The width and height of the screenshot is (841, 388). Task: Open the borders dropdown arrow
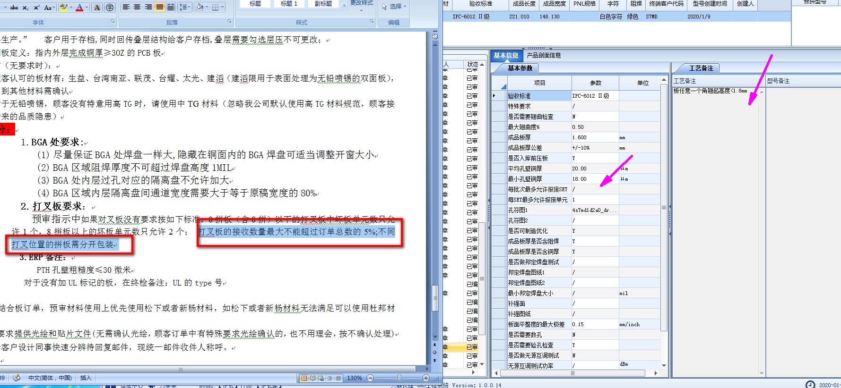point(223,7)
